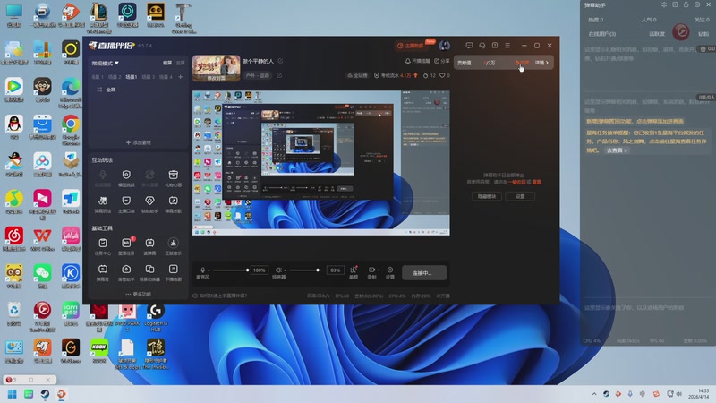Show hidden system tray icons chevron
This screenshot has width=716, height=403.
594,394
